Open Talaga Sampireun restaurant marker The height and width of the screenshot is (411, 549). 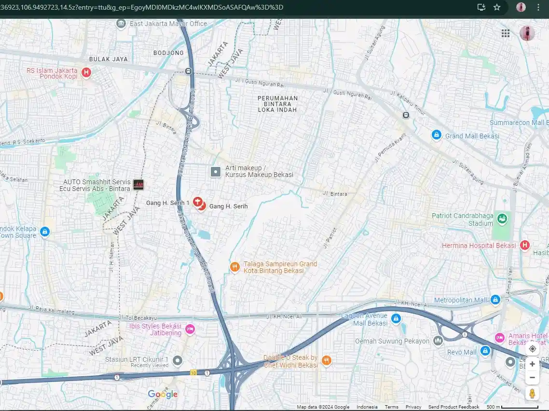[234, 267]
